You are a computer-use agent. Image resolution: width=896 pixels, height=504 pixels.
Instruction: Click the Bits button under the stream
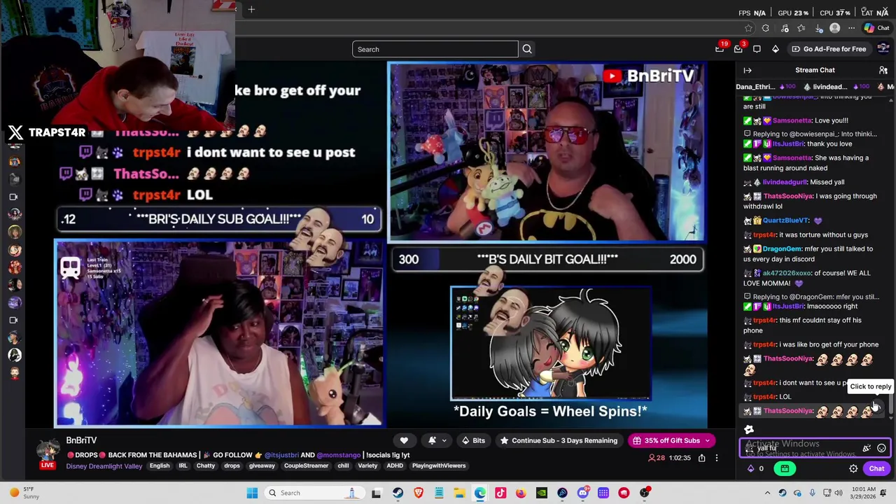click(x=473, y=440)
